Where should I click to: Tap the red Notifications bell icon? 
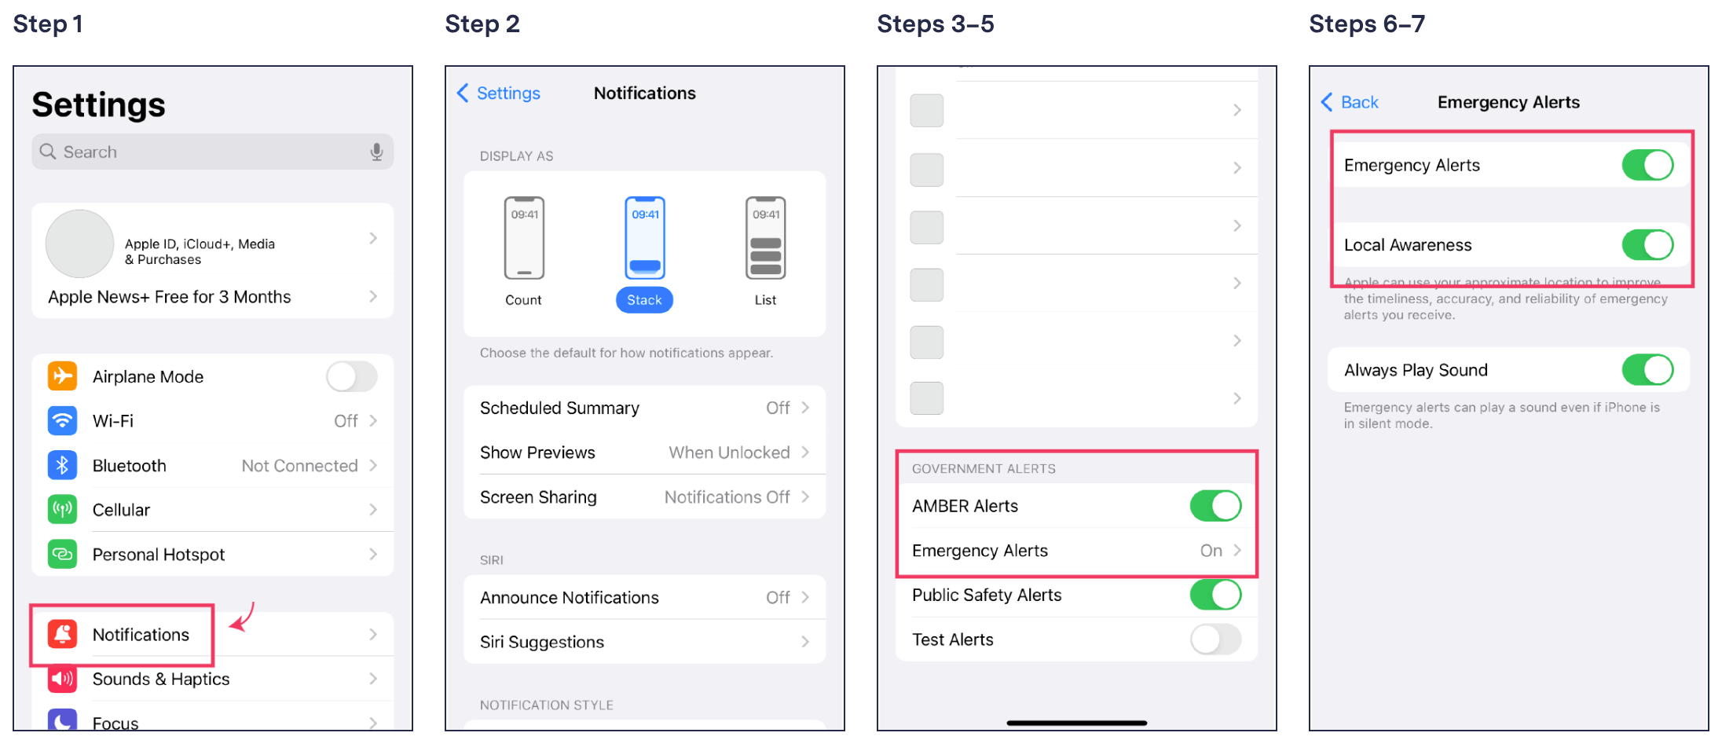(x=62, y=634)
